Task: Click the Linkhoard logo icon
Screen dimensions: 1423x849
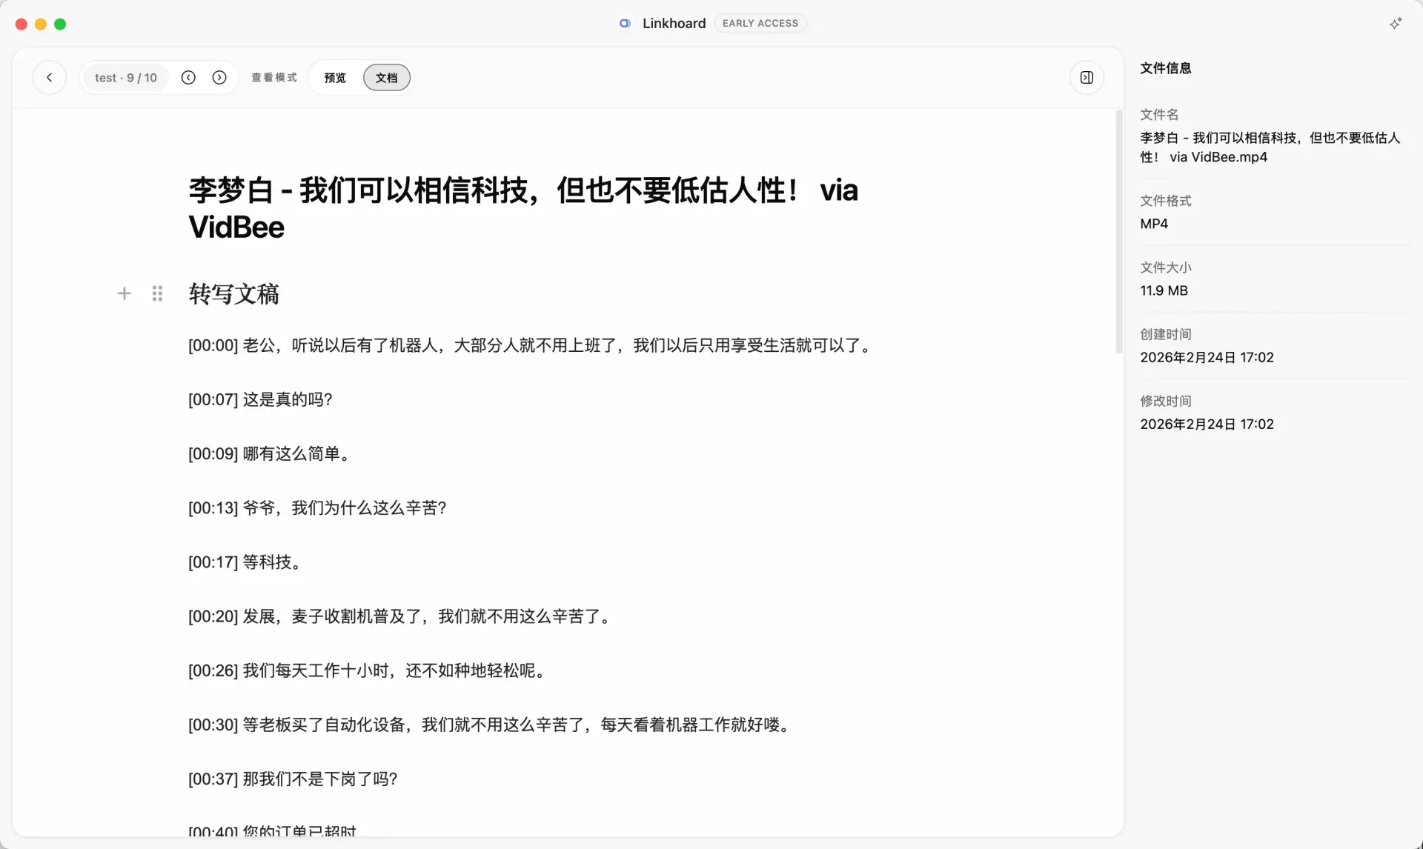Action: coord(625,24)
